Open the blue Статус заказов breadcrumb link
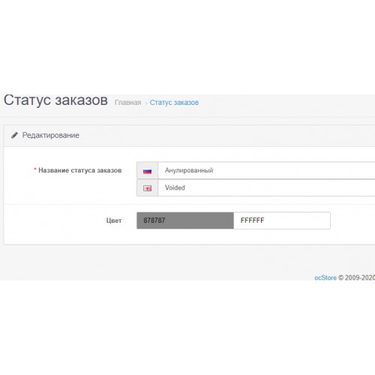 coord(174,103)
